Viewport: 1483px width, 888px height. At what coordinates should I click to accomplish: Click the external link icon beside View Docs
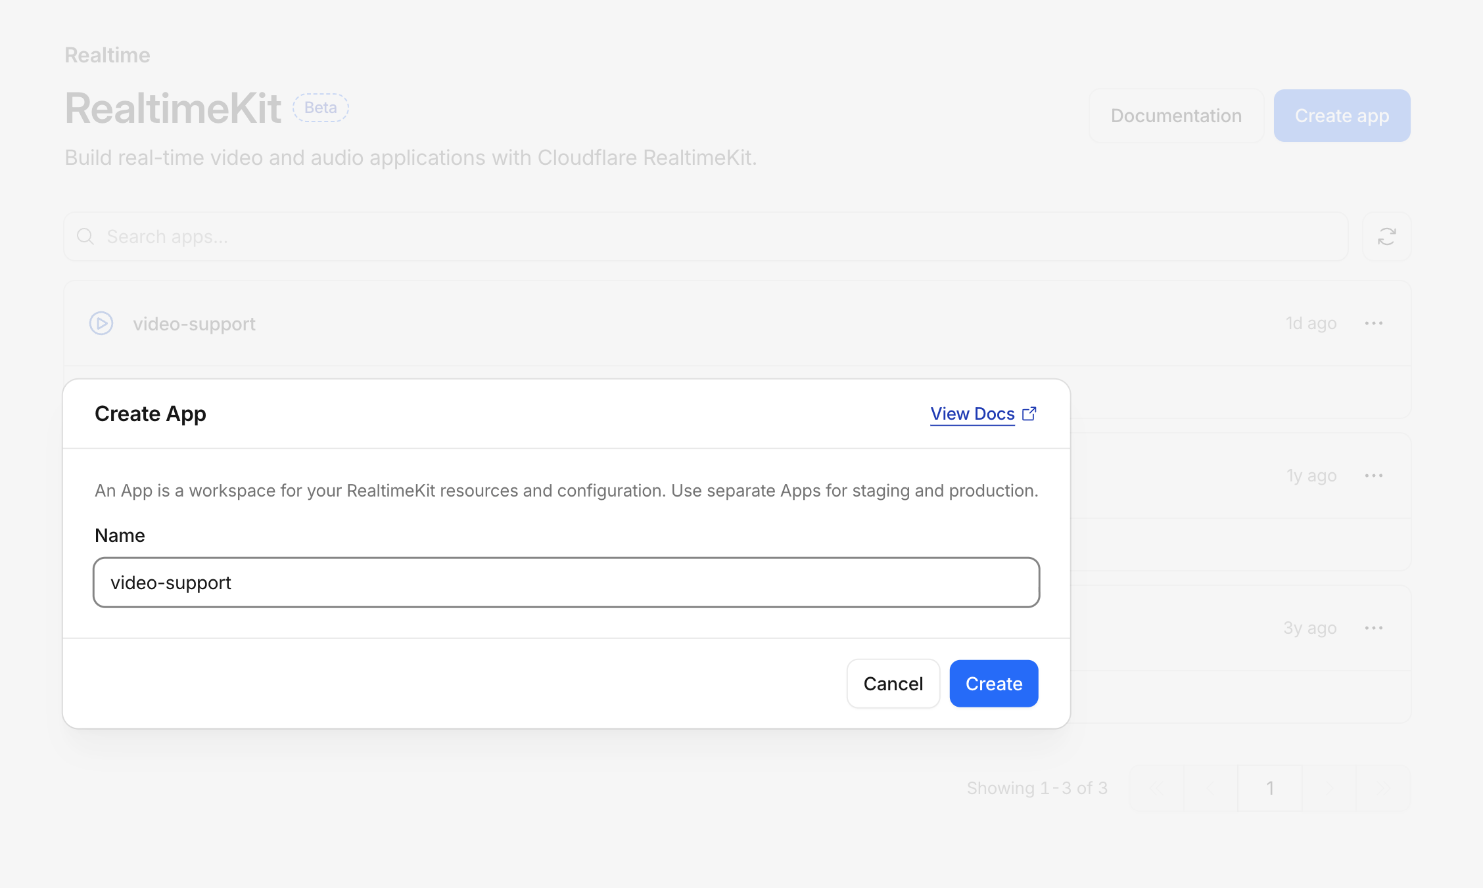point(1029,414)
